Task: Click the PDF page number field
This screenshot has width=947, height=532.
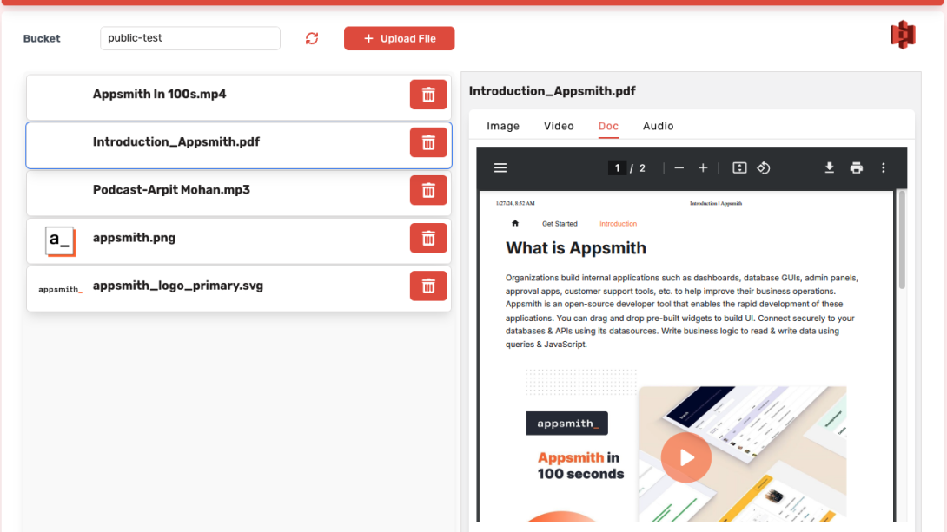Action: coord(617,167)
